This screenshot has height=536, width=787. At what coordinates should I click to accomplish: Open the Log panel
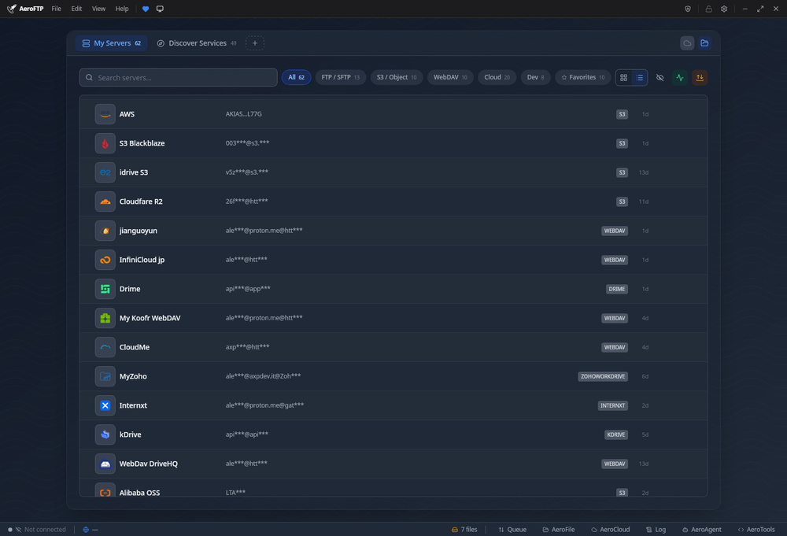[x=656, y=529]
